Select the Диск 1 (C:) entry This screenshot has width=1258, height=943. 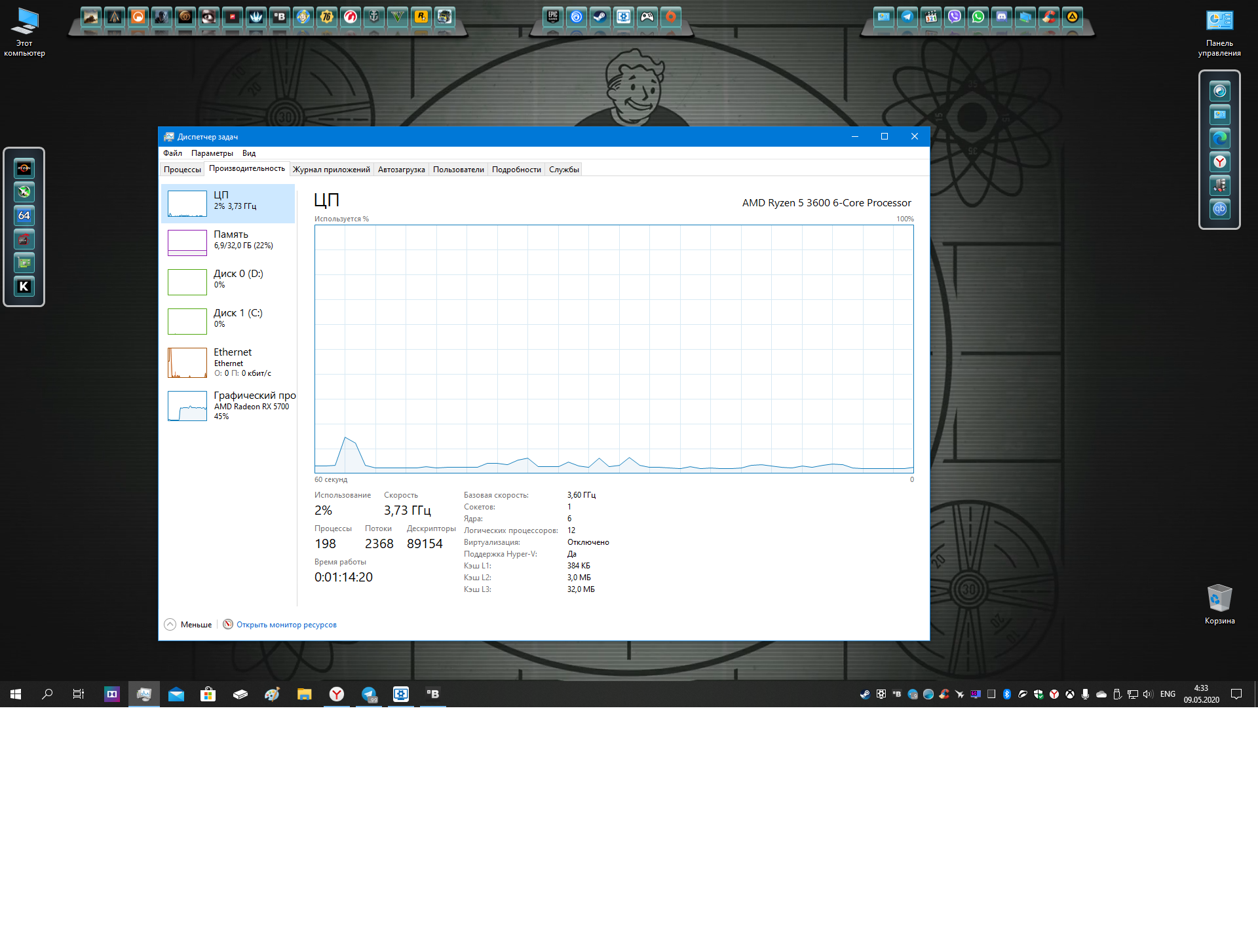(x=228, y=322)
